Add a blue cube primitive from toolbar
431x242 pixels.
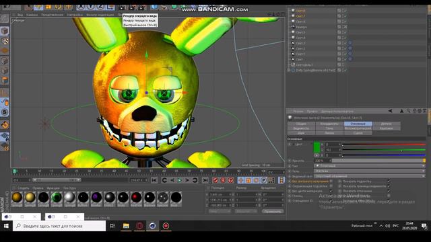click(x=154, y=7)
